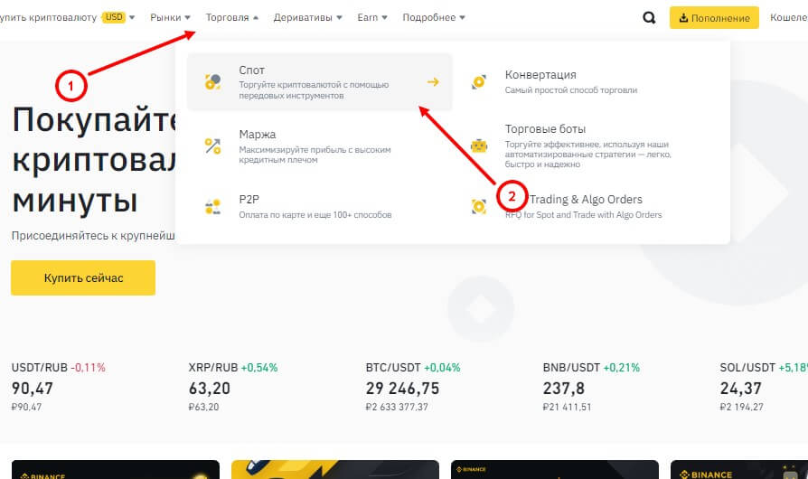Click the Торговые боты robot icon
This screenshot has width=808, height=479.
[479, 145]
